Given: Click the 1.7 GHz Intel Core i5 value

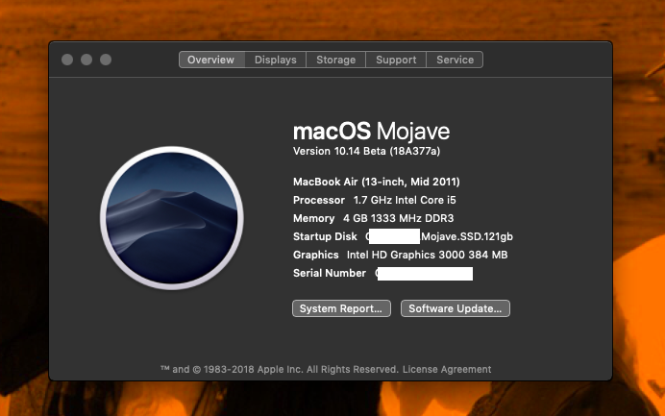Looking at the screenshot, I should click(x=405, y=200).
